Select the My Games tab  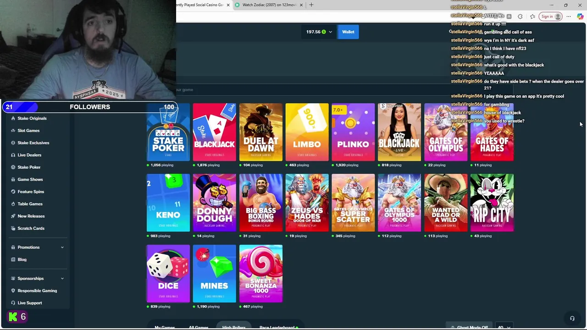point(165,327)
